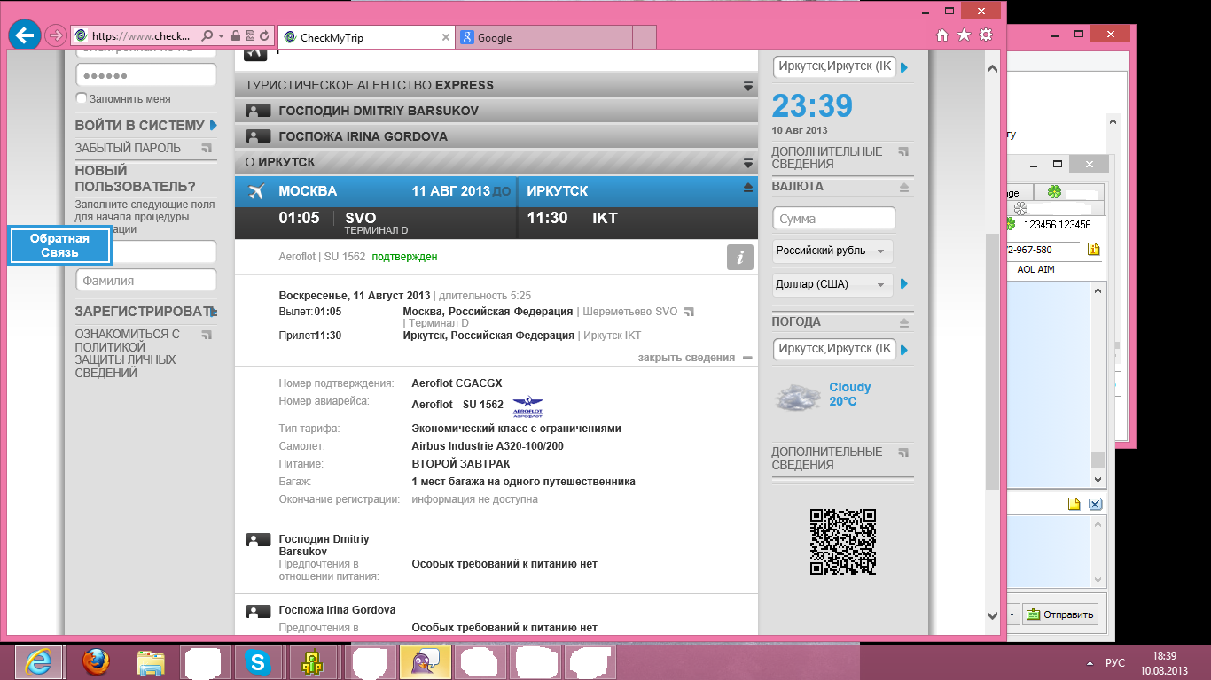Viewport: 1211px width, 680px height.
Task: Click the ЗАРЕГИСТРИРОВАТЬ button
Action: coord(145,312)
